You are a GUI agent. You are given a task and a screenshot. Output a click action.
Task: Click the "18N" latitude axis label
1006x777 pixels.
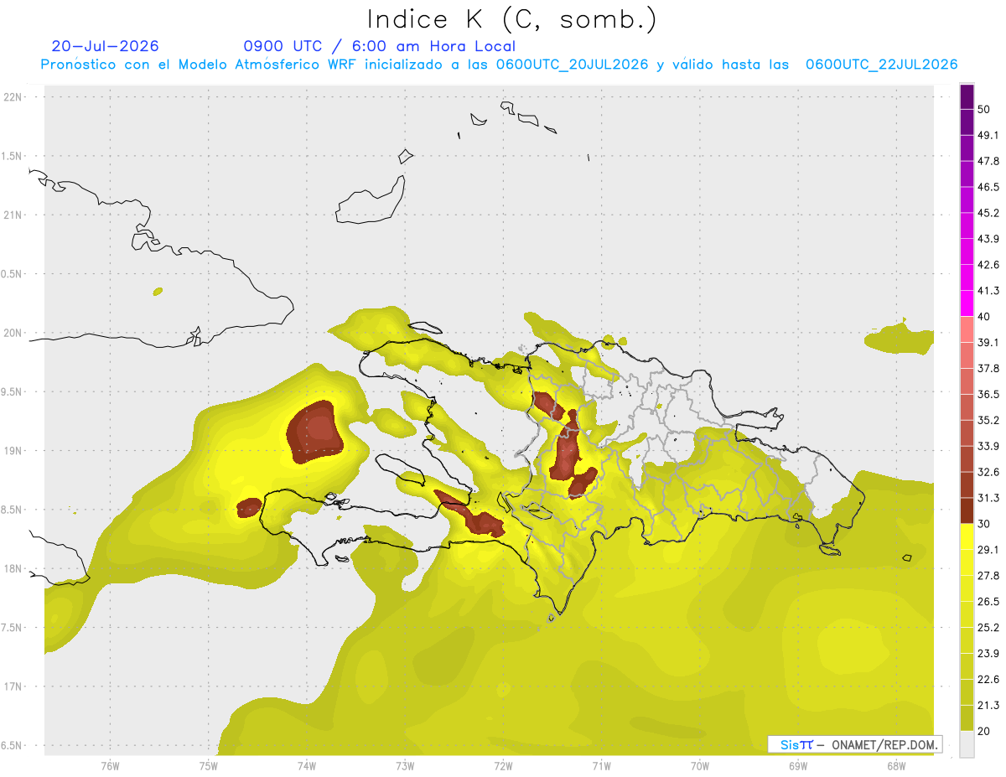coord(13,568)
